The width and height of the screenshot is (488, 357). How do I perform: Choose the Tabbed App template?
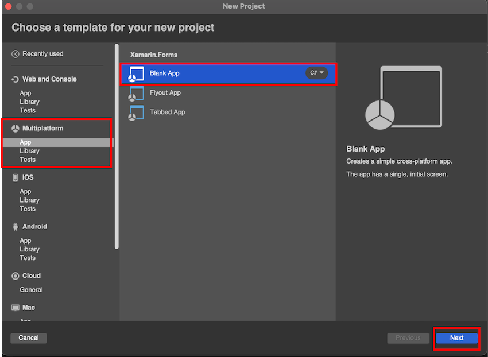tap(167, 112)
